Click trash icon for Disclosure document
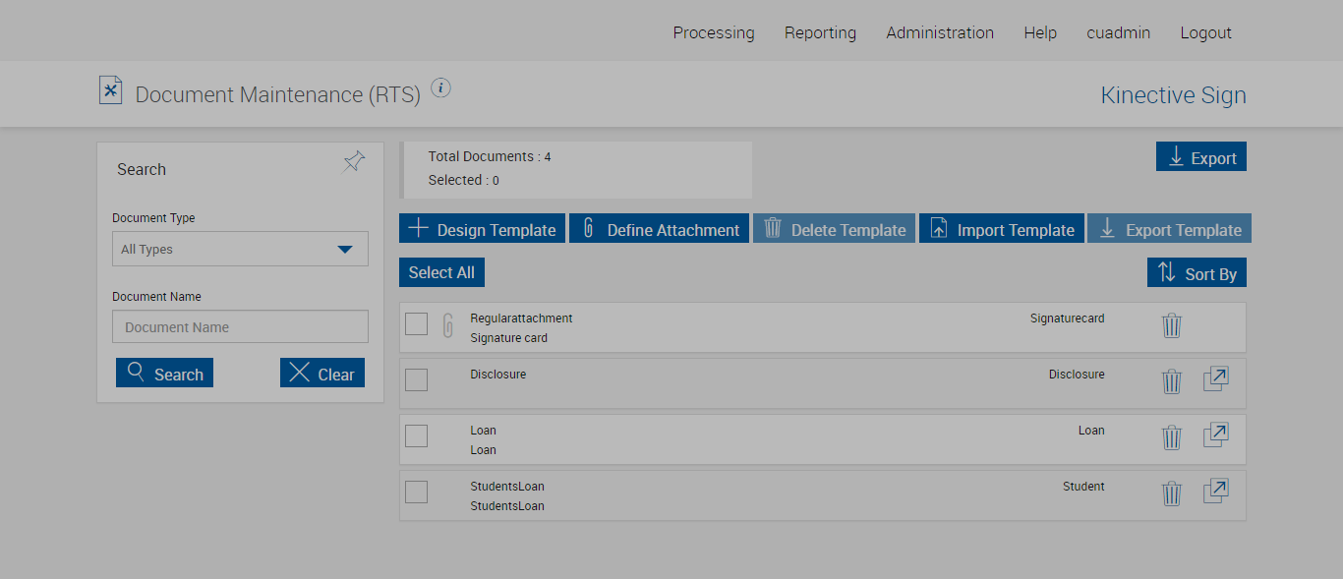 coord(1171,381)
